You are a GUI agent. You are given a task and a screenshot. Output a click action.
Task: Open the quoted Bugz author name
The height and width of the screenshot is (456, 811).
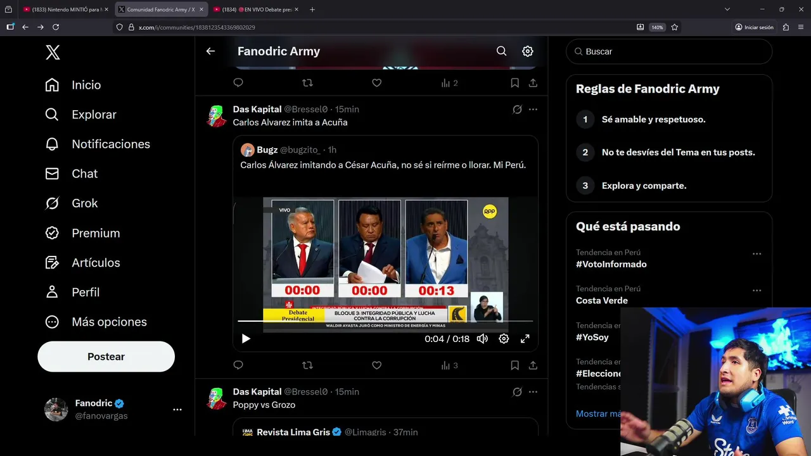click(x=267, y=150)
